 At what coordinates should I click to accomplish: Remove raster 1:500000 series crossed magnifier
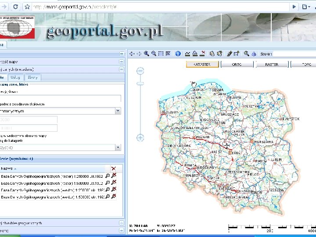point(114,183)
